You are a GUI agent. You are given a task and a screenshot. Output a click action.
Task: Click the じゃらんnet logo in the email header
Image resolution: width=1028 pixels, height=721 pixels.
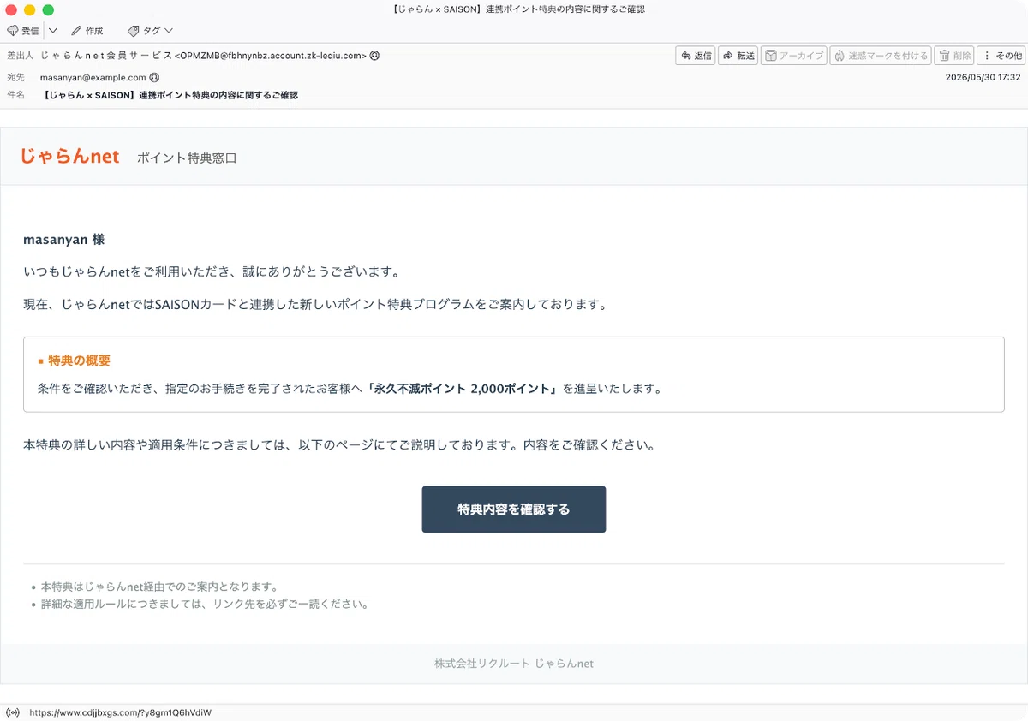[70, 157]
